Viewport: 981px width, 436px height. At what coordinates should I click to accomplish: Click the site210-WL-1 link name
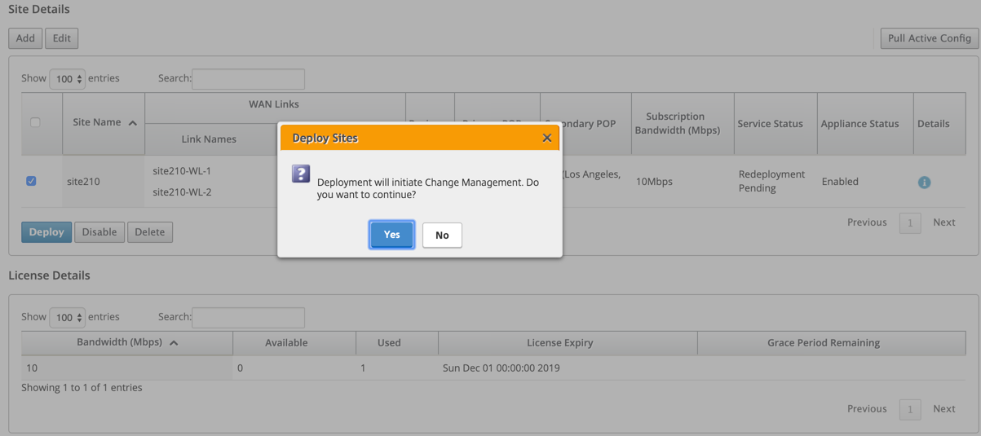tap(182, 171)
